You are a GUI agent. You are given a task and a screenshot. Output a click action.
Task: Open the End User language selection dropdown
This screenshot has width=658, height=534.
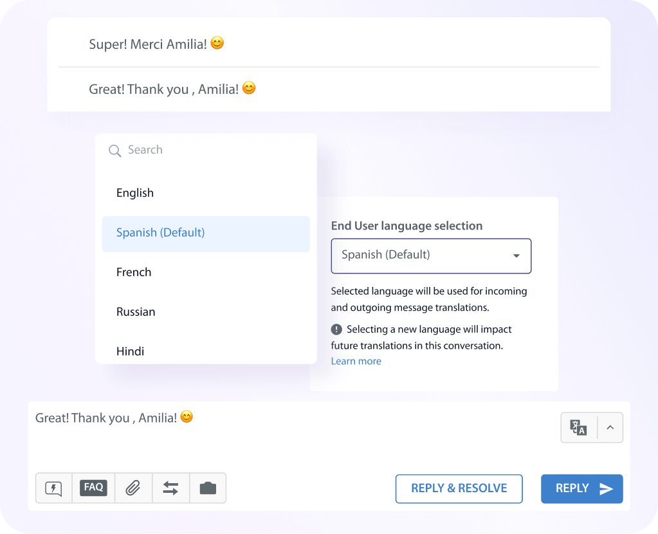pos(431,255)
